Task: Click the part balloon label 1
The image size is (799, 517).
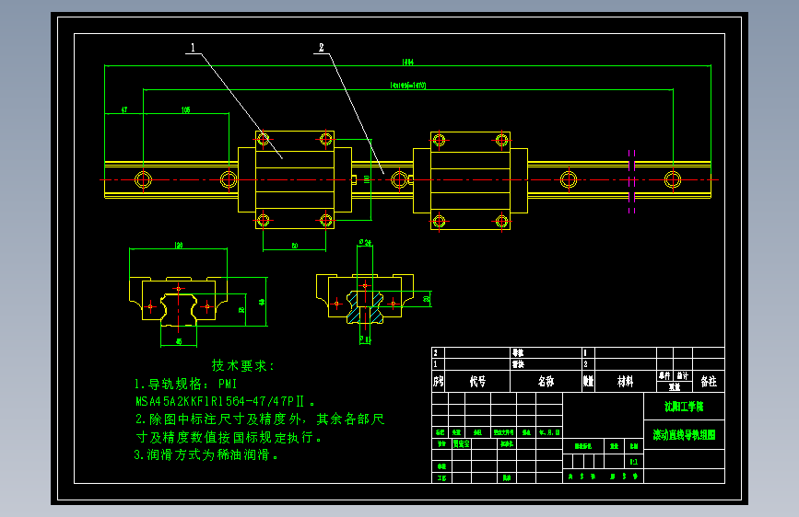Action: (x=193, y=47)
